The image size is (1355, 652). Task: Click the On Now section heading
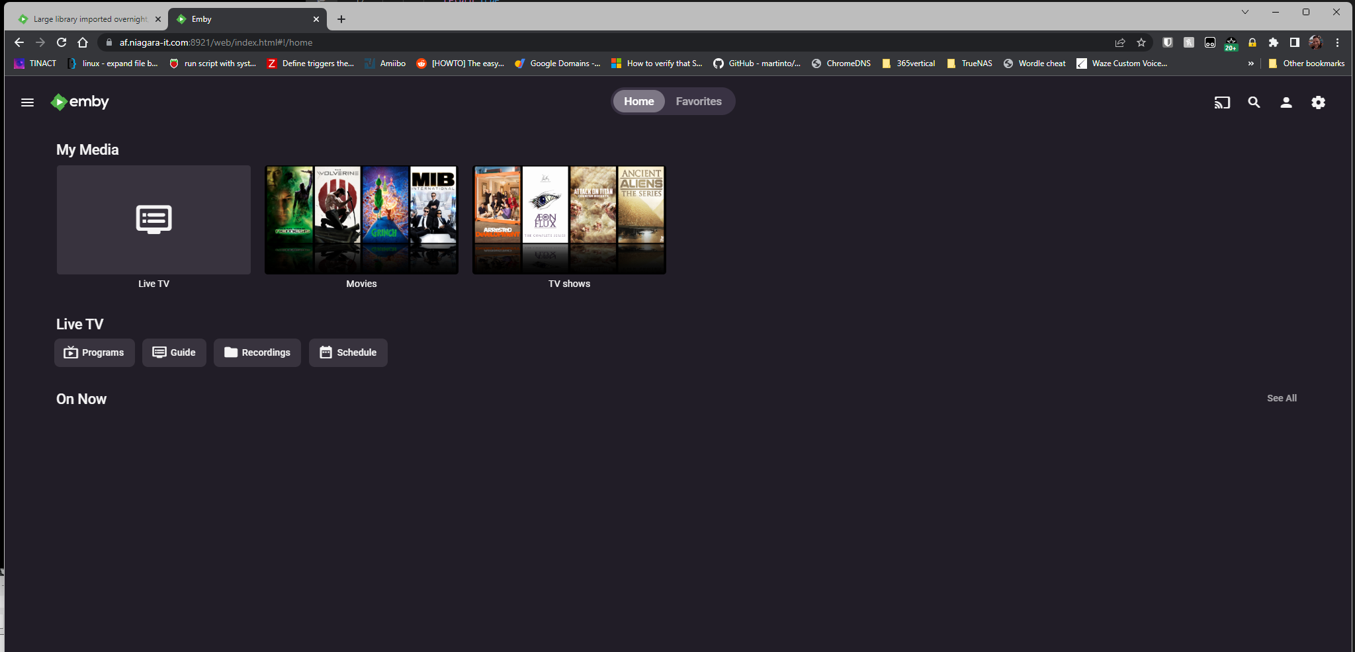point(81,399)
